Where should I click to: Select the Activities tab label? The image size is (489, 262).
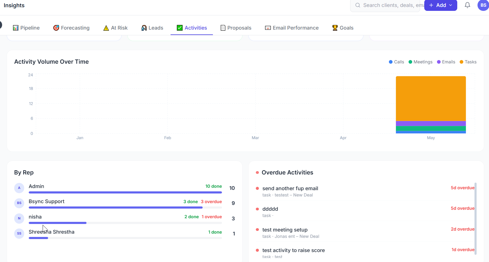196,28
